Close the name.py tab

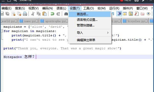pos(37,21)
